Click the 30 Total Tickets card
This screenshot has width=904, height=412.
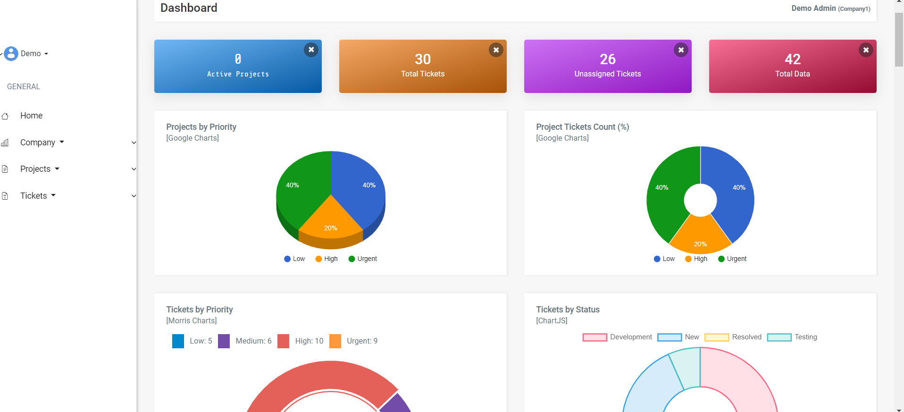coord(423,66)
